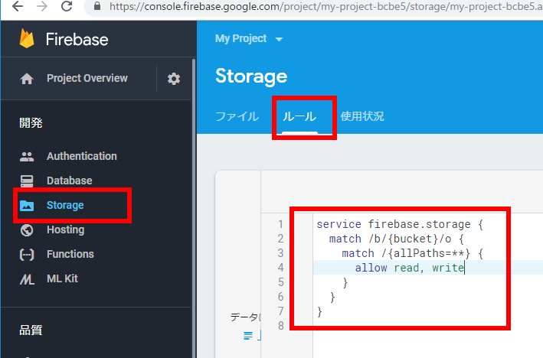
Task: Open the My Project dropdown
Action: pos(249,38)
